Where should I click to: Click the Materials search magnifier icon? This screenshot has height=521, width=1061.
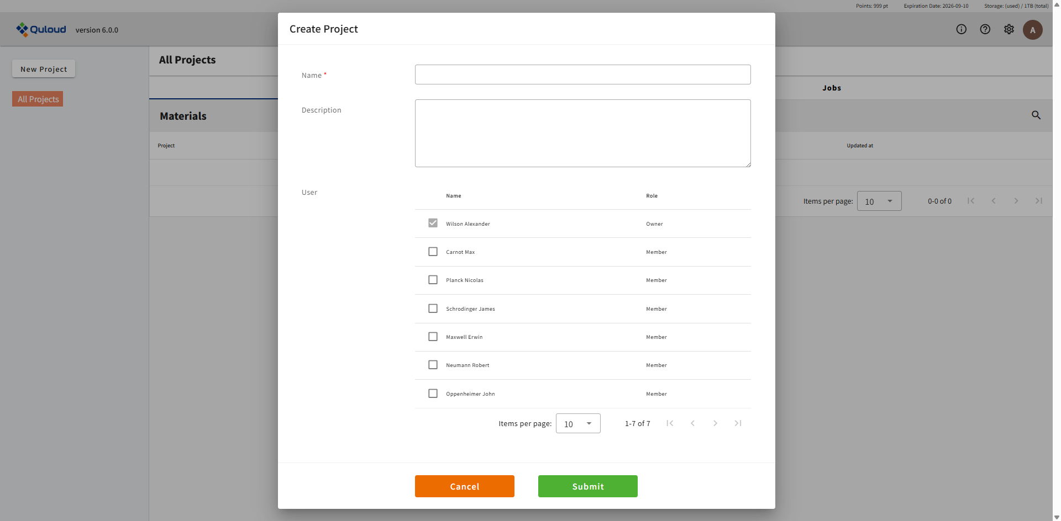tap(1036, 115)
